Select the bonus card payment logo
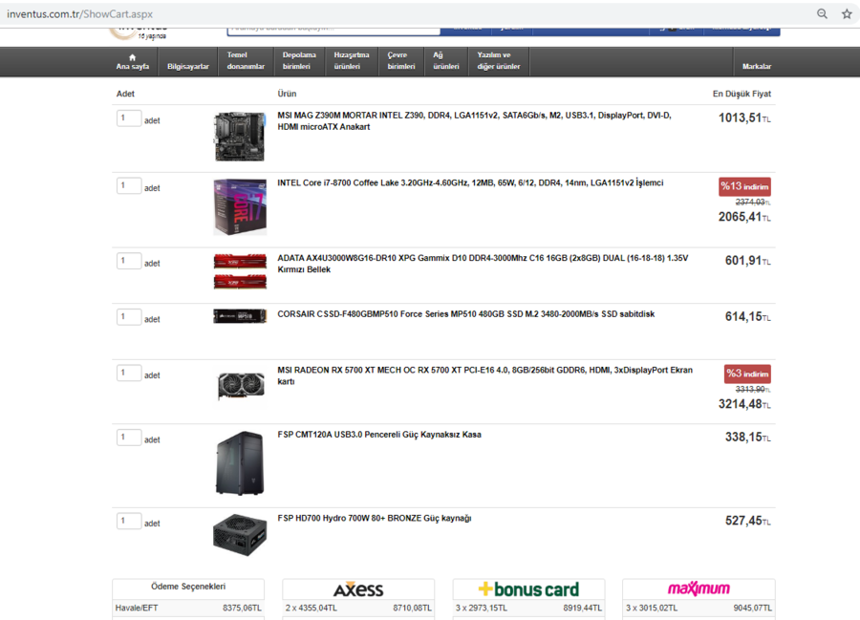Viewport: 860px width, 620px height. [x=528, y=589]
